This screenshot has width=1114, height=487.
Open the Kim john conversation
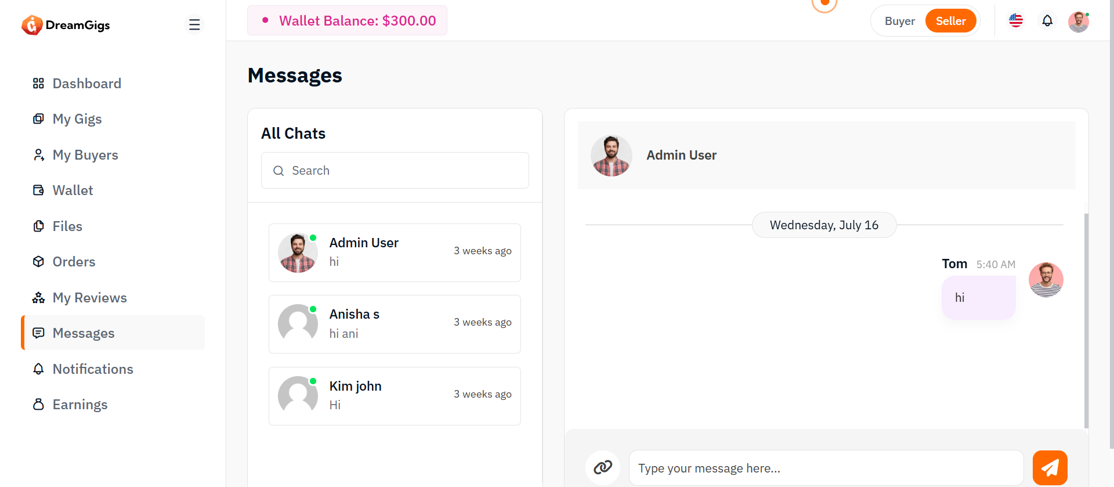coord(395,396)
